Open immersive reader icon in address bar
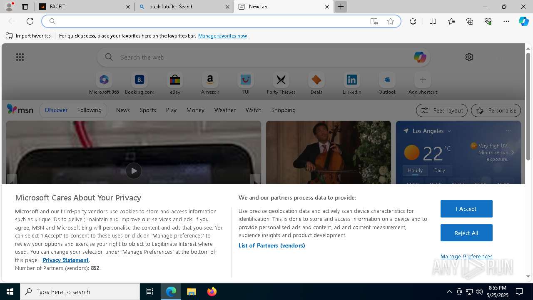The width and height of the screenshot is (533, 300). click(x=374, y=21)
